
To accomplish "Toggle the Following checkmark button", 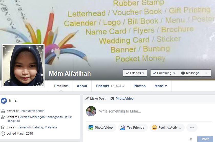I will (164, 73).
